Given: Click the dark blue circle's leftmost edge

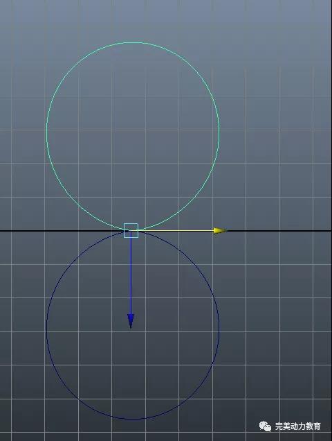Looking at the screenshot, I should [46, 327].
